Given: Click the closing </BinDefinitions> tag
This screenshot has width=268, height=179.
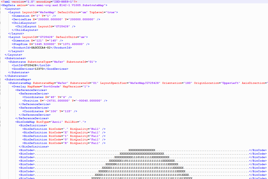Looking at the screenshot, I should (34, 147).
